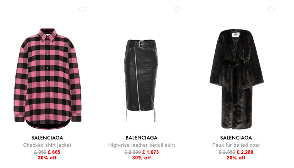Open the 'High-rise leather pencil skirt' title

point(142,145)
